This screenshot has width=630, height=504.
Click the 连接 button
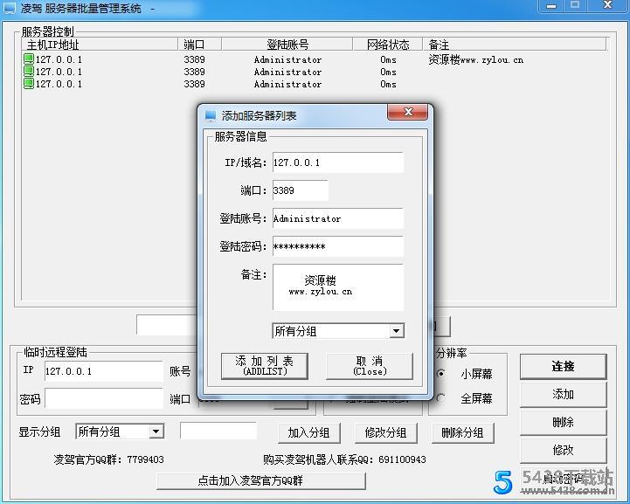563,366
